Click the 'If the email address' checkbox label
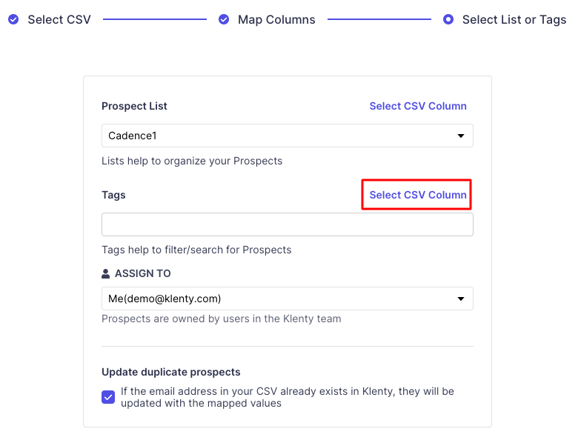This screenshot has width=581, height=443. (x=287, y=397)
